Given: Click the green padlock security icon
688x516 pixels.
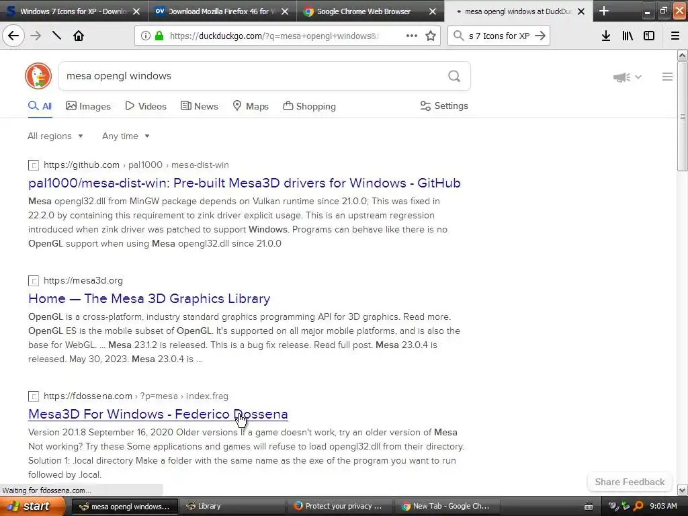Looking at the screenshot, I should point(159,36).
